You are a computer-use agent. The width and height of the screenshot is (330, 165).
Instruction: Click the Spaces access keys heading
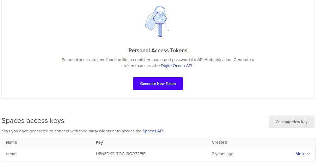tap(33, 121)
